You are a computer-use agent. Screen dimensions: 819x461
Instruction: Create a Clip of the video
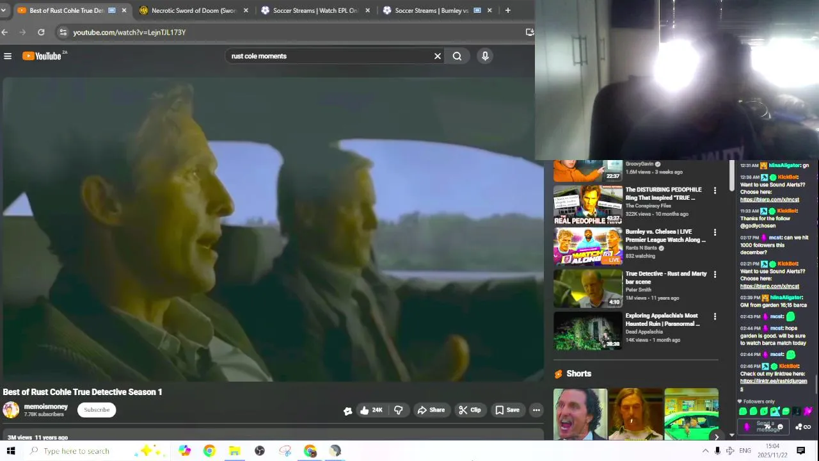tap(470, 410)
